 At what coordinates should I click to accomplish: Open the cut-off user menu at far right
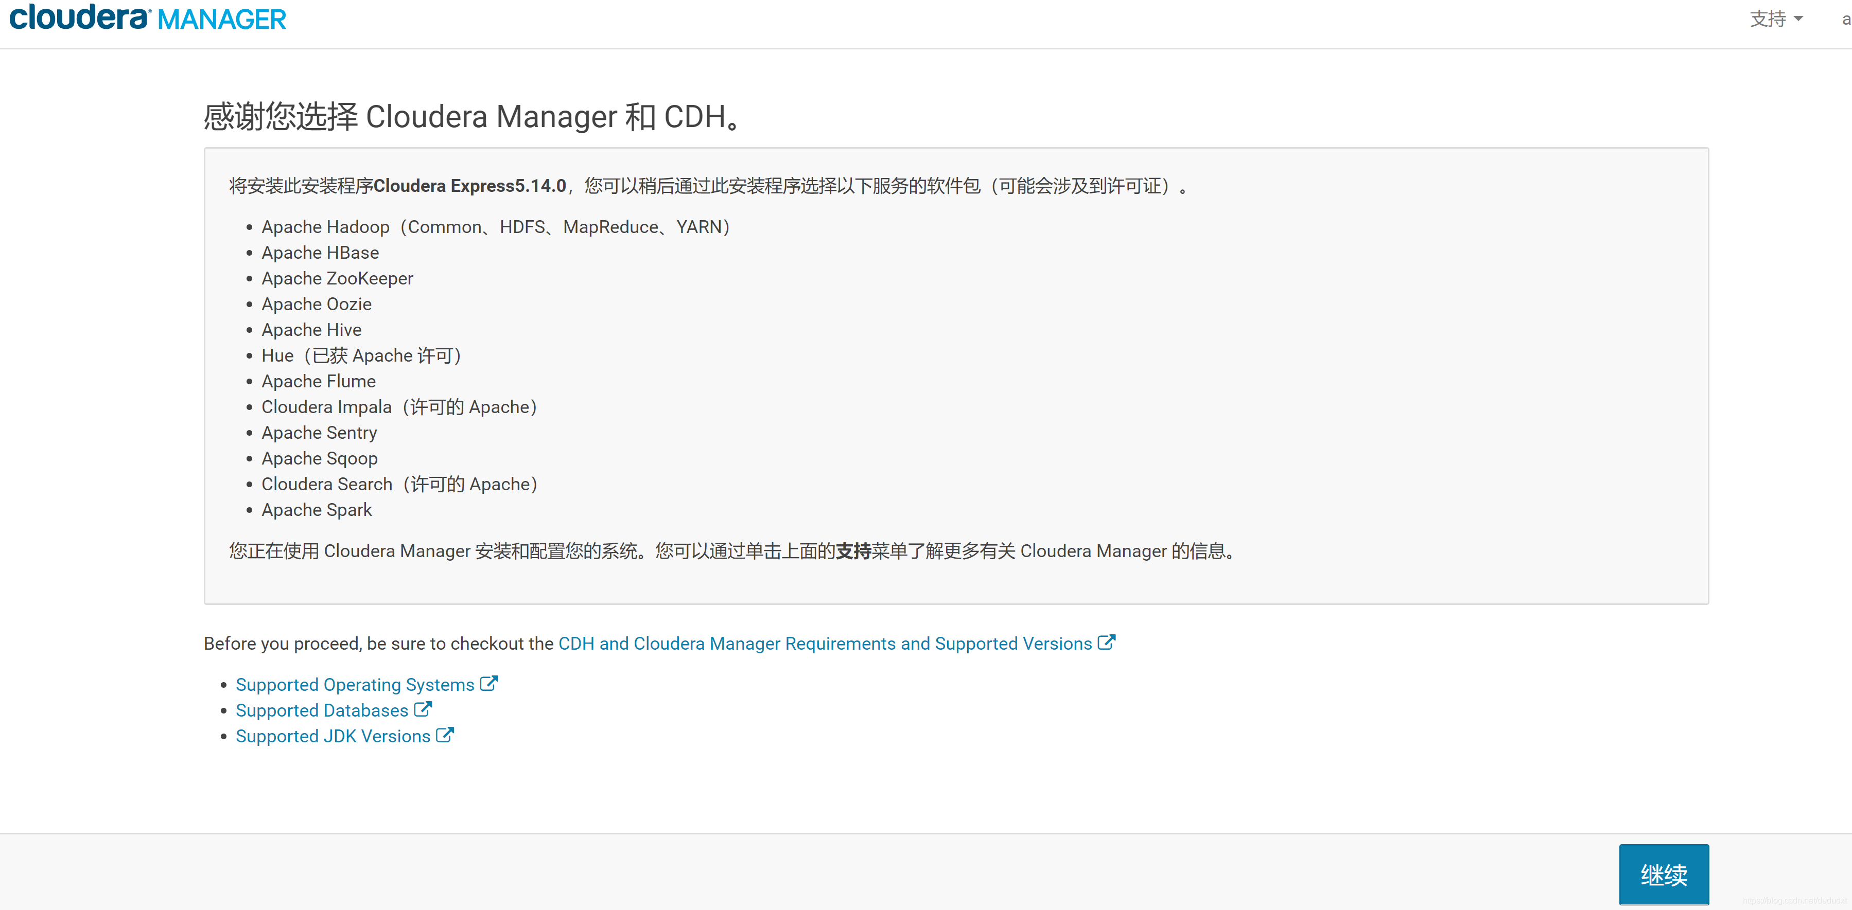(x=1845, y=20)
